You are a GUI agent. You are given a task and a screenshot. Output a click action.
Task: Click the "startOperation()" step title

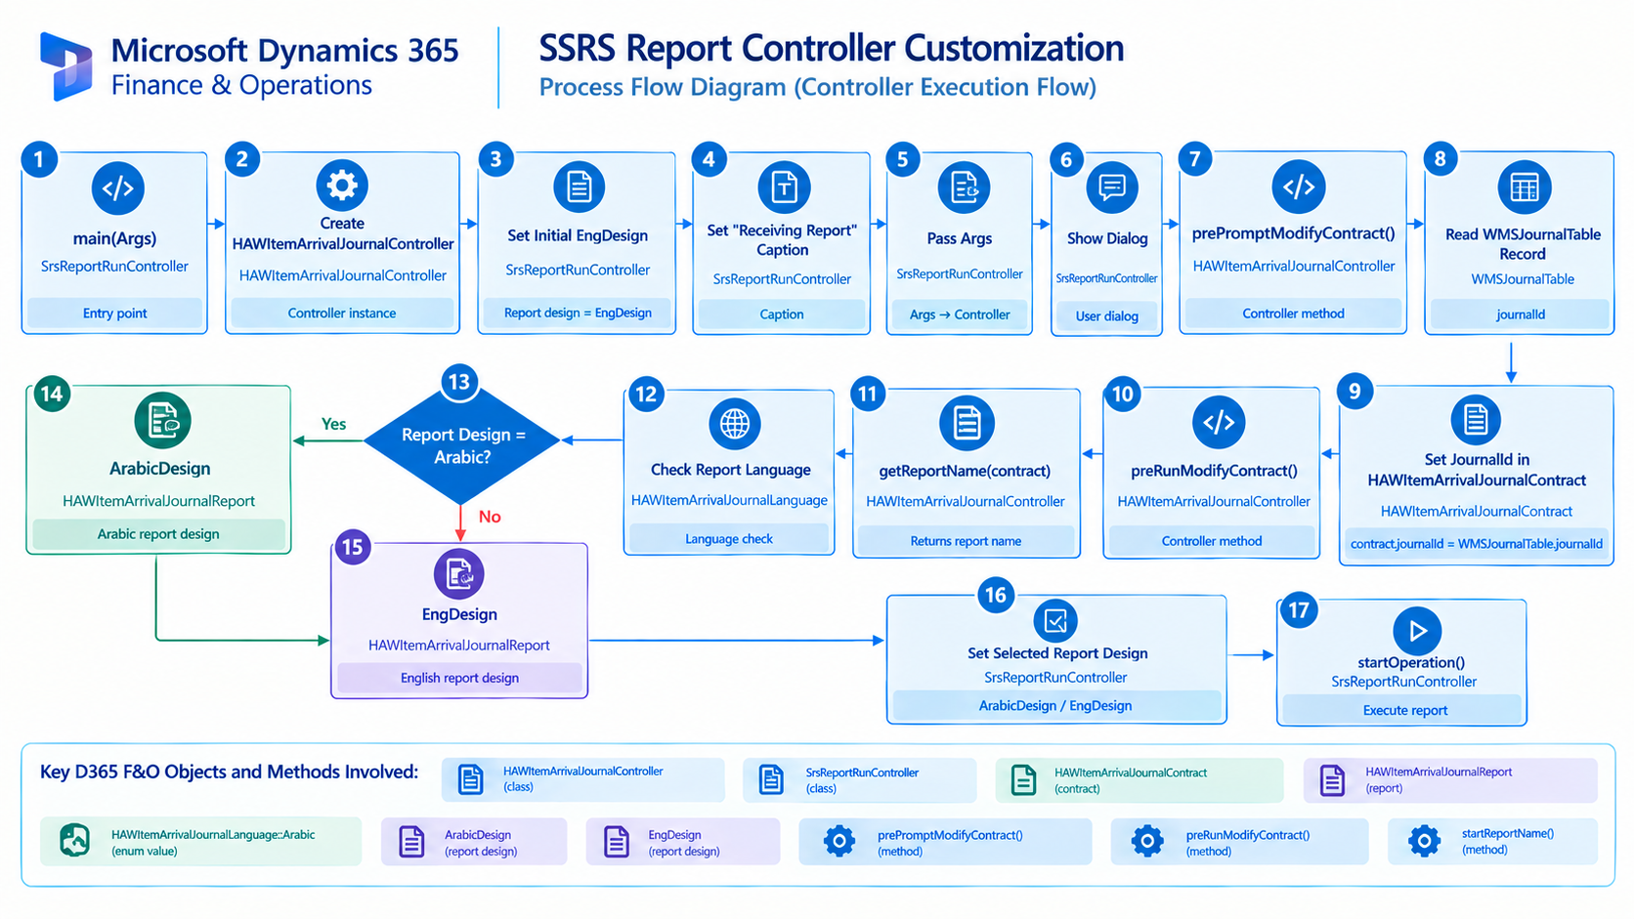(x=1411, y=662)
